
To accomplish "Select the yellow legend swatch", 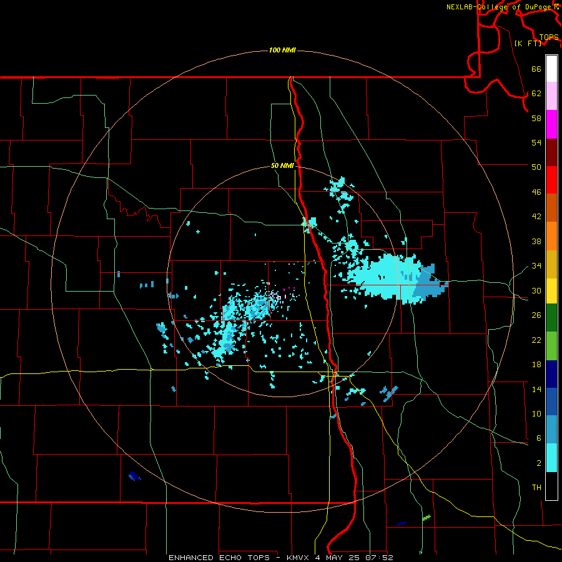I will (x=551, y=291).
